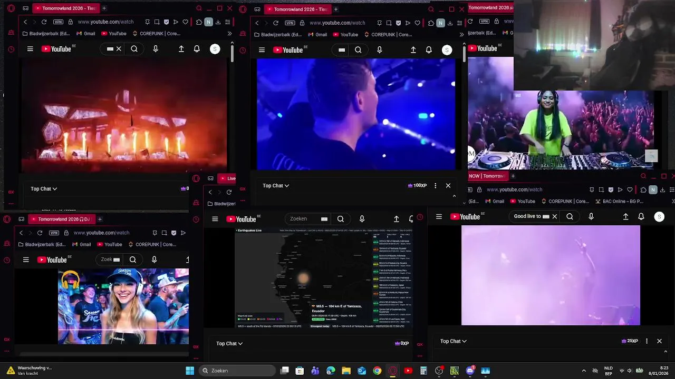Click YouTube create upload icon in fiery-stage window

coord(181,49)
